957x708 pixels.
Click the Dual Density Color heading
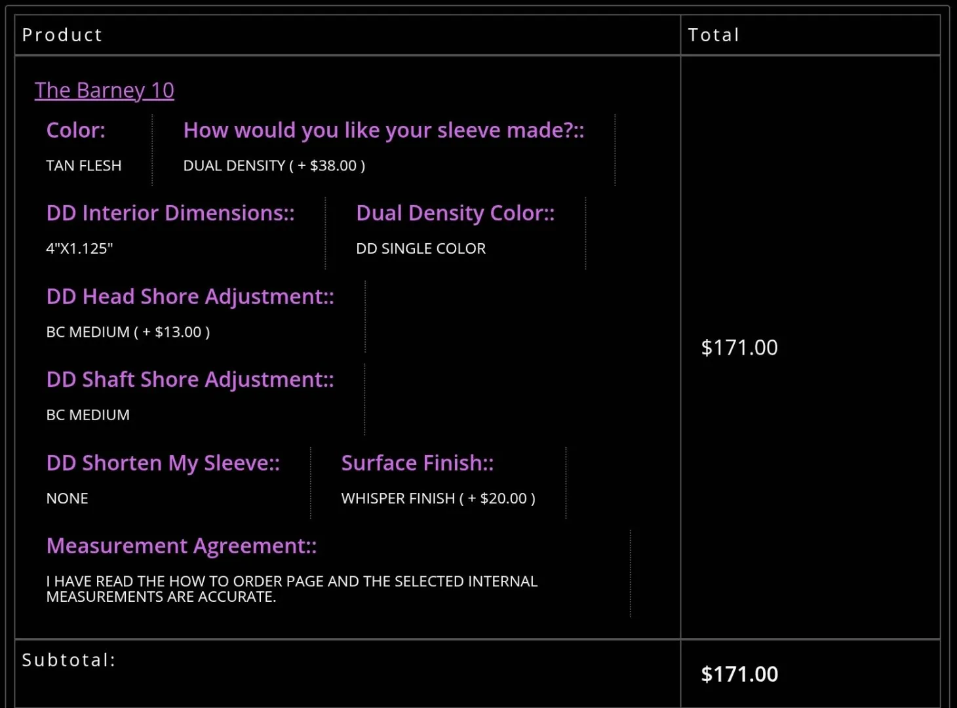coord(455,213)
